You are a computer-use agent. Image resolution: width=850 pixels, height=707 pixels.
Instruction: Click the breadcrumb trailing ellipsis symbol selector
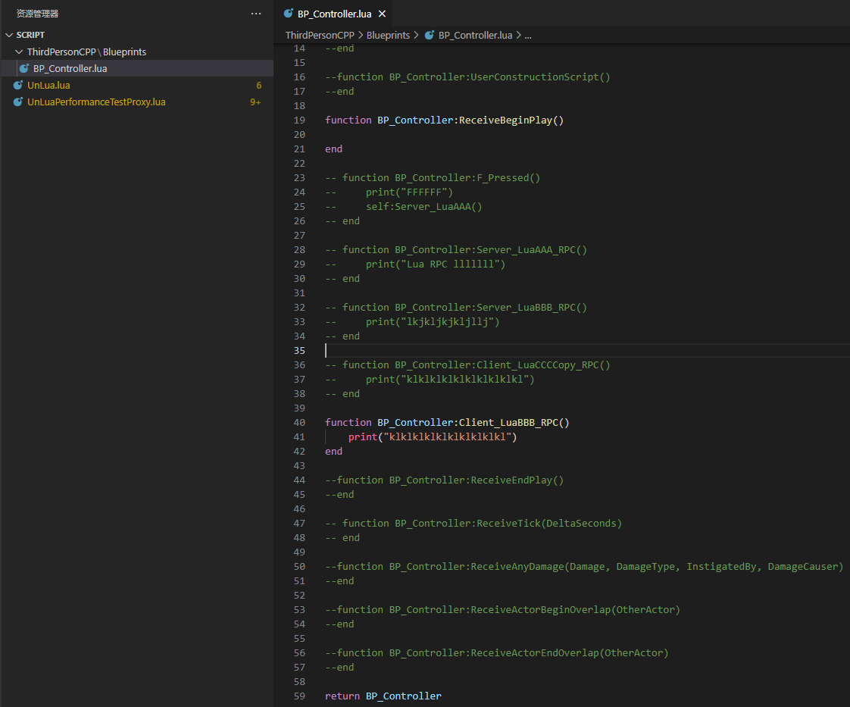[x=528, y=35]
